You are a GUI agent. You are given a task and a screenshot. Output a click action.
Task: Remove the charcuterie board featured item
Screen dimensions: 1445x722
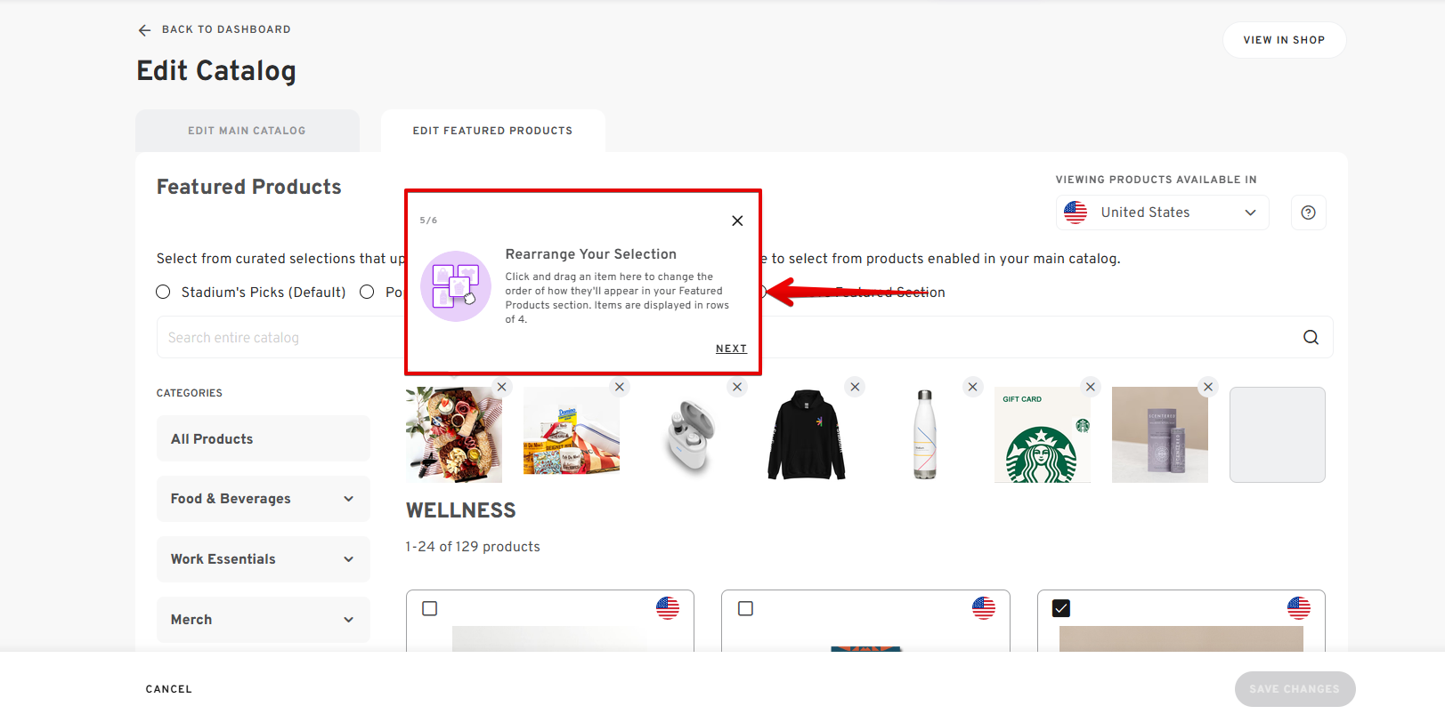(502, 387)
